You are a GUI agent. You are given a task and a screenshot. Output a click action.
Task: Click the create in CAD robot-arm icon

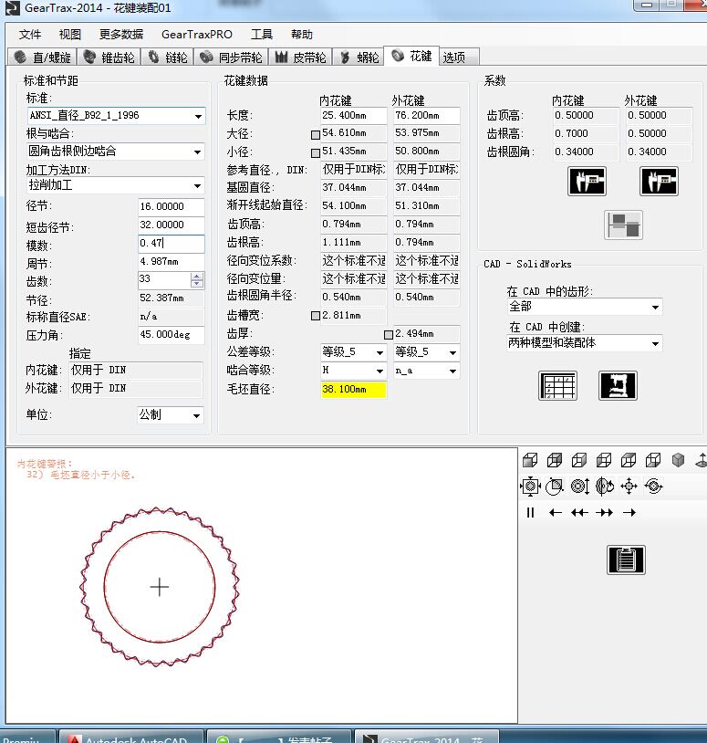[618, 386]
